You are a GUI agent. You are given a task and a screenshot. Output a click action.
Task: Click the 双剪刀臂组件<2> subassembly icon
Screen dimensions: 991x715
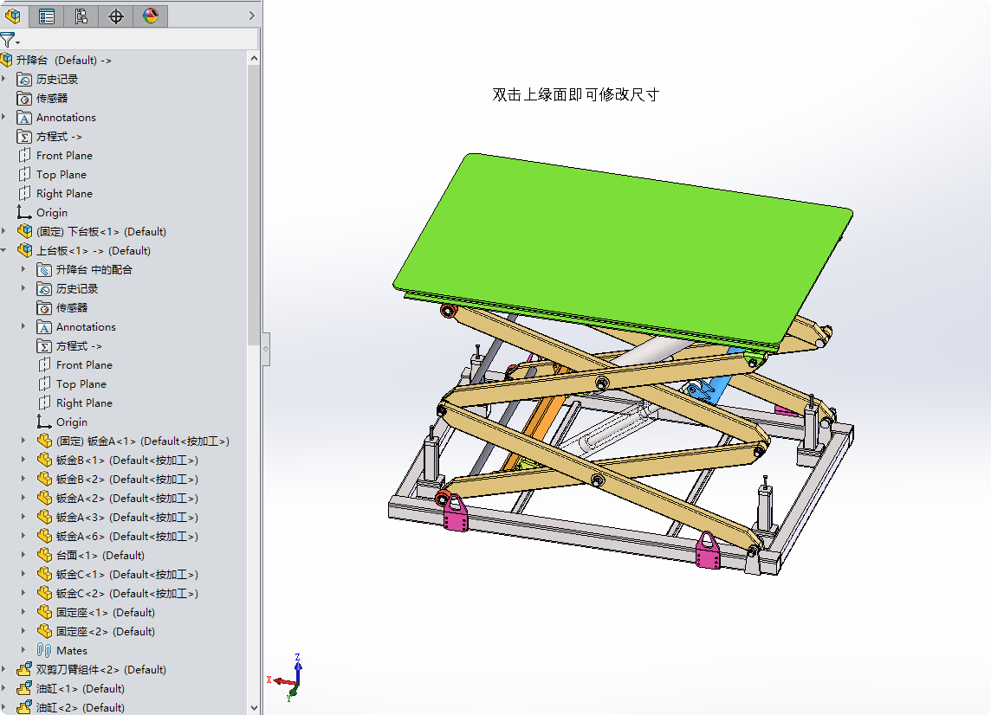coord(24,669)
